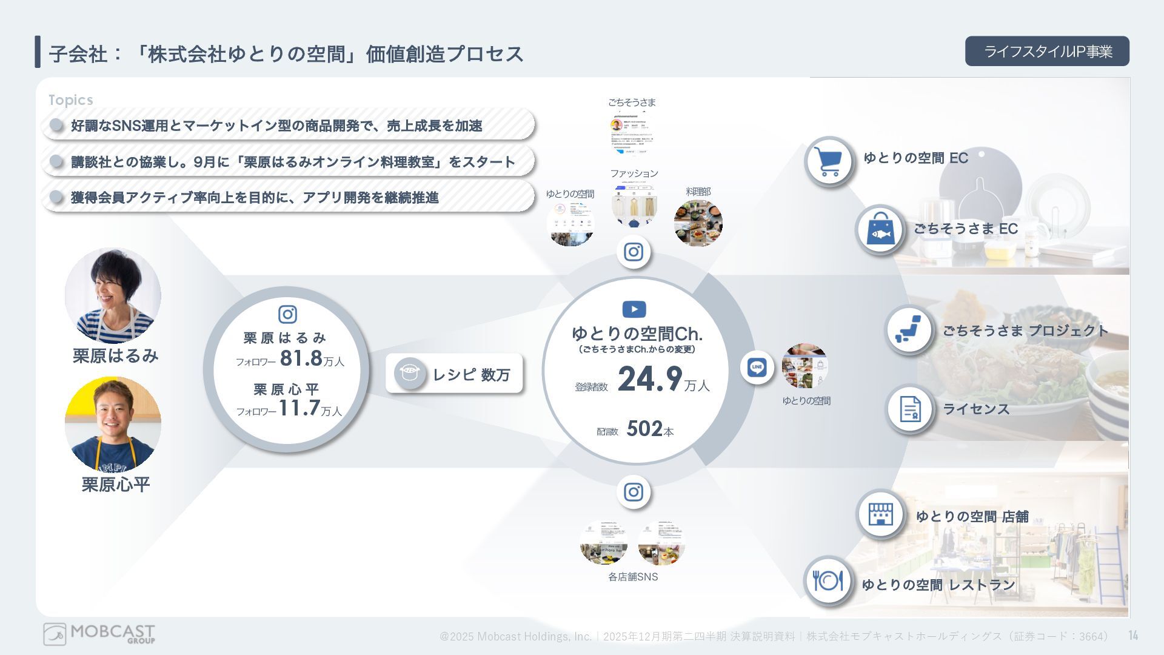Screen dimensions: 1164x655
Task: Click the ライセンス label
Action: click(976, 409)
